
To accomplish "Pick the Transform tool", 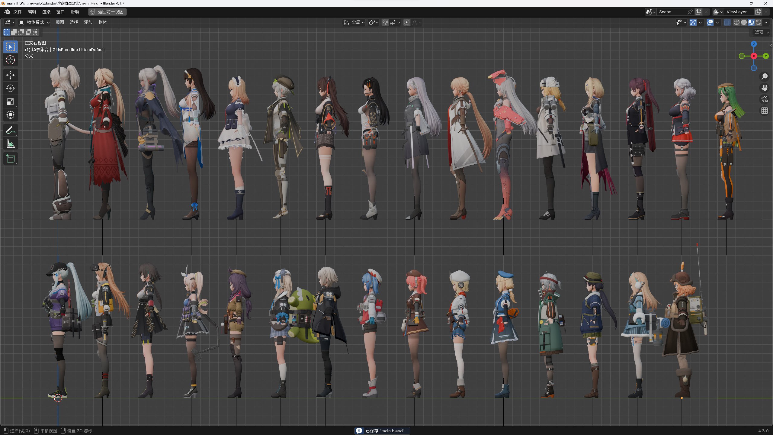I will pyautogui.click(x=10, y=115).
